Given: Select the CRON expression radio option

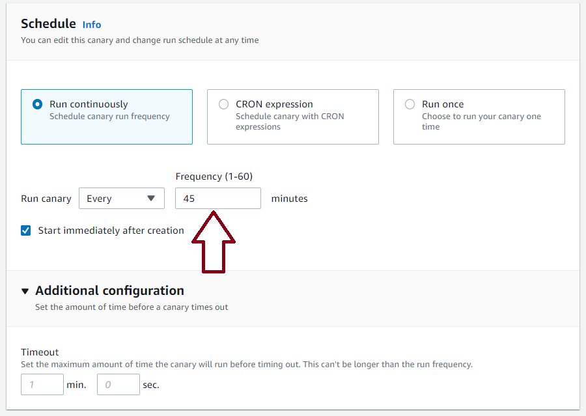Looking at the screenshot, I should click(x=223, y=104).
